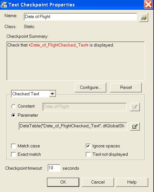This screenshot has height=192, width=154.
Task: Select the Parameter radio button
Action: (x=14, y=115)
